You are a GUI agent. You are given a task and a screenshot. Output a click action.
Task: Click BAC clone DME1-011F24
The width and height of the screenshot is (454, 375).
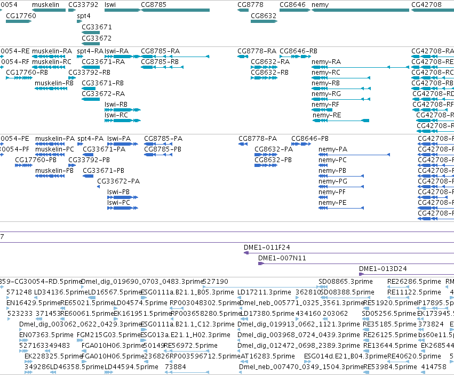[x=349, y=253]
